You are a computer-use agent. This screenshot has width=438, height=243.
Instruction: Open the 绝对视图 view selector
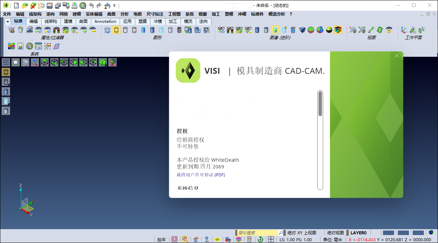[336, 233]
